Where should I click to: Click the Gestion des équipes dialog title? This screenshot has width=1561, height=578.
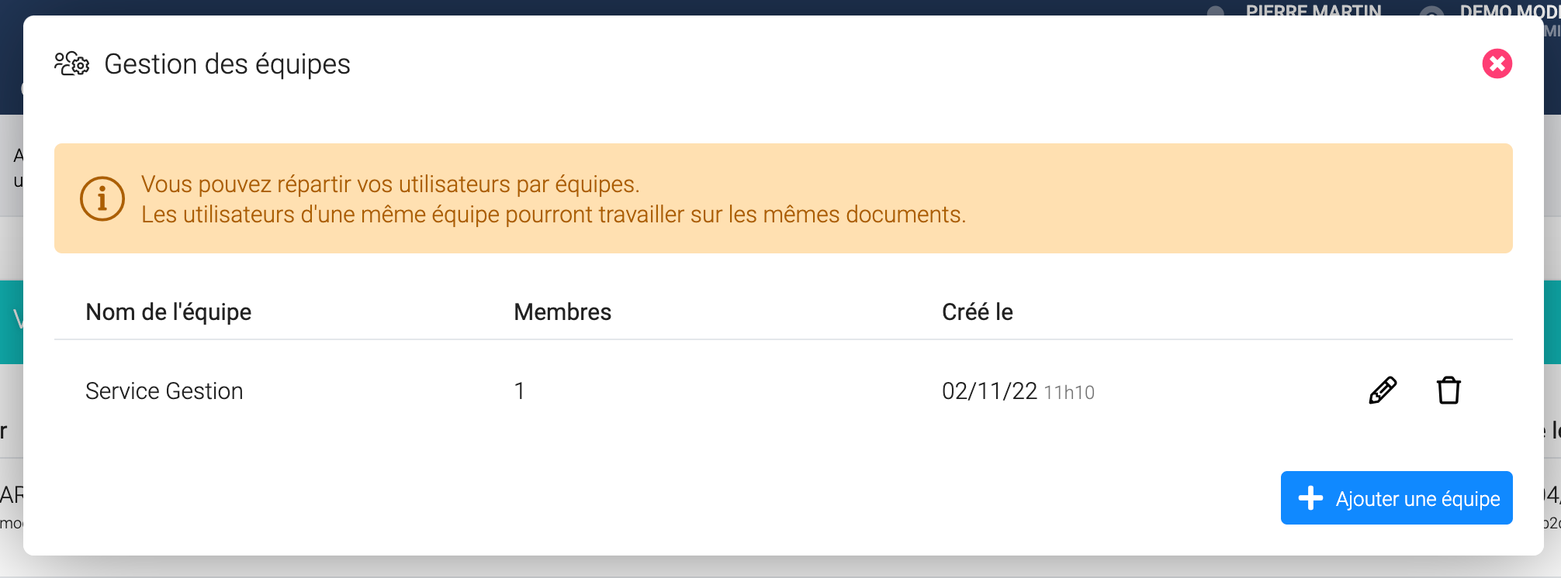[x=227, y=64]
